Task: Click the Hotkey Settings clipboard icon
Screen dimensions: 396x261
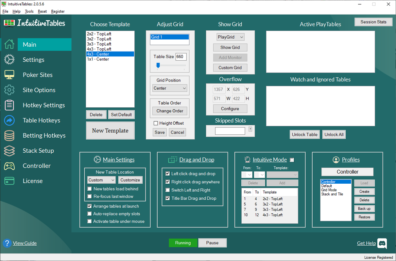Action: [9, 105]
